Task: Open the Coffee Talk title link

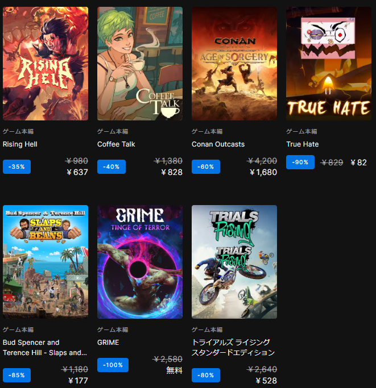Action: click(x=116, y=144)
